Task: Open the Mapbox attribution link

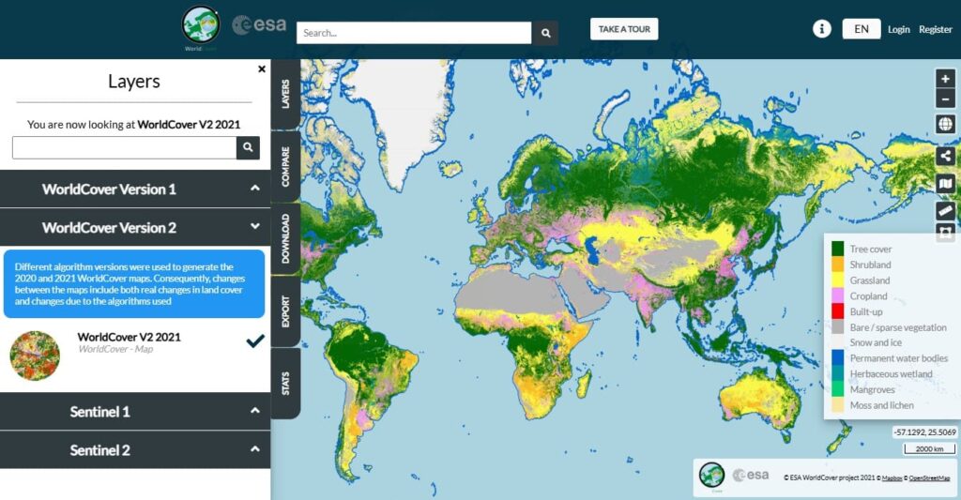Action: [892, 477]
